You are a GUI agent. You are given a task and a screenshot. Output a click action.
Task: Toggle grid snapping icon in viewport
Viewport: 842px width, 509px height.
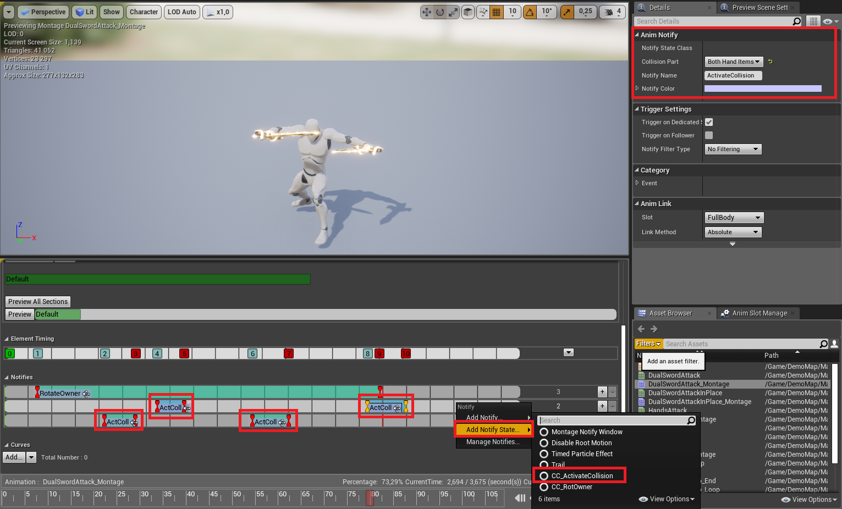pyautogui.click(x=496, y=12)
